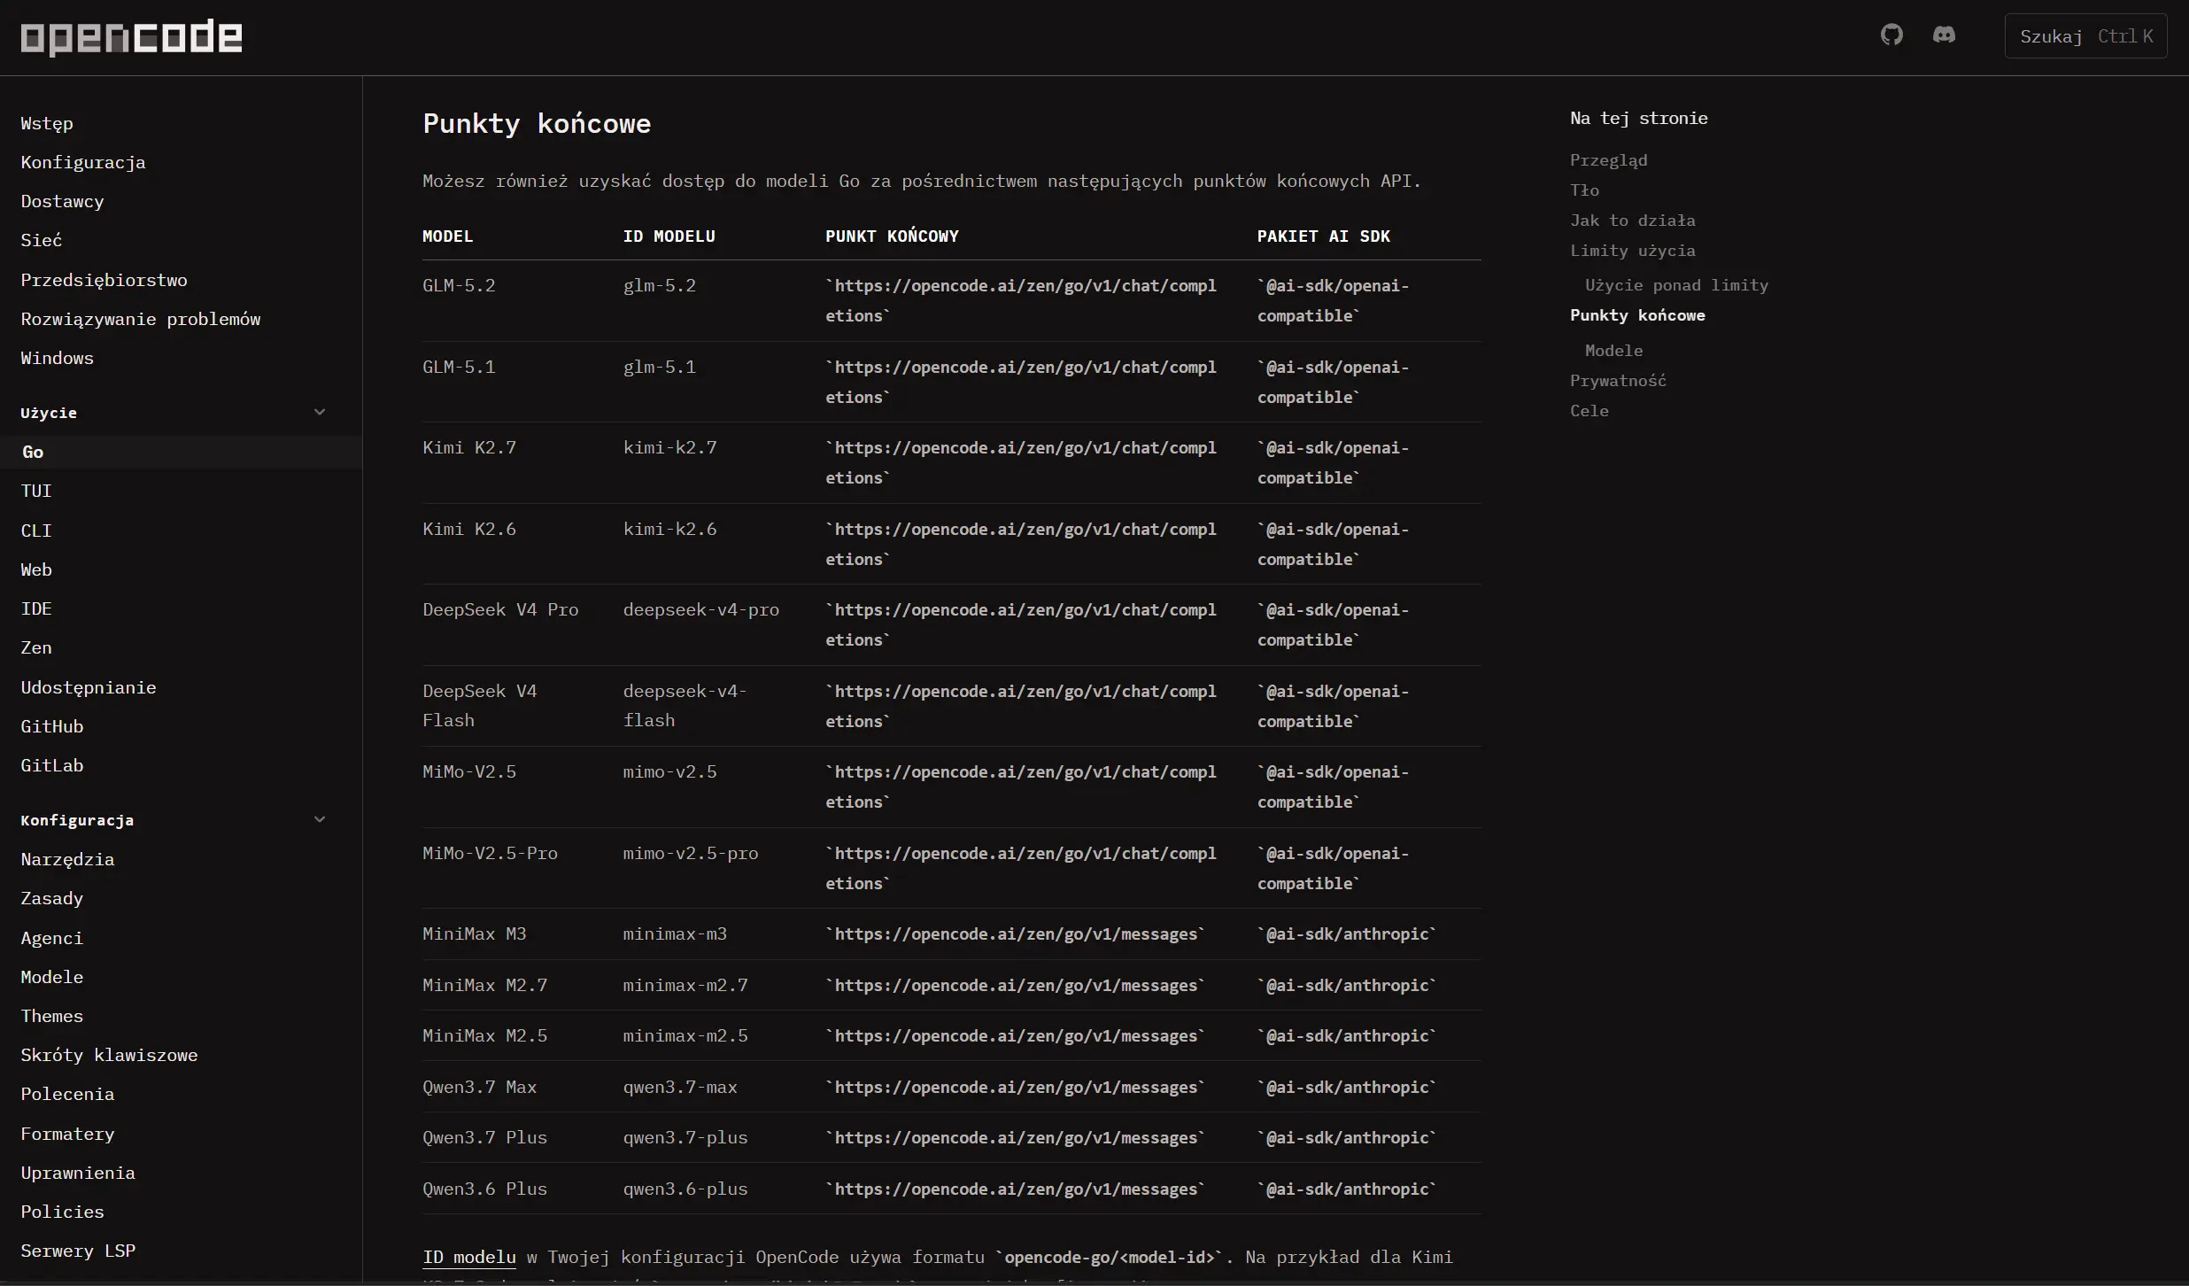Select the Go sidebar item
Image resolution: width=2189 pixels, height=1286 pixels.
coord(181,452)
